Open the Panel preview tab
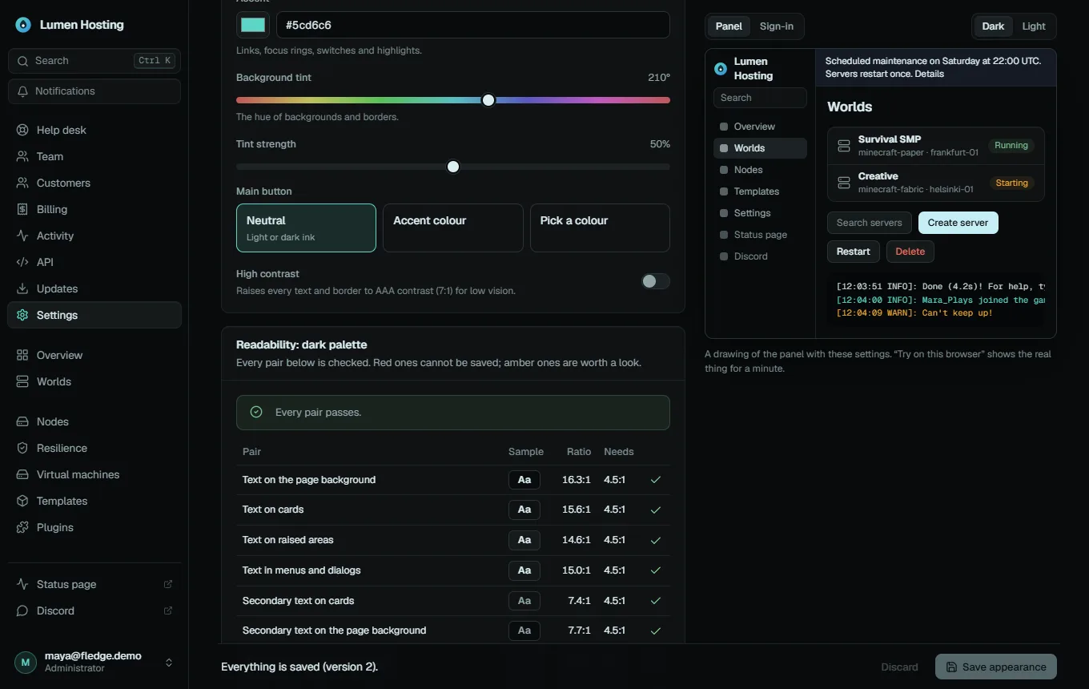 tap(729, 26)
